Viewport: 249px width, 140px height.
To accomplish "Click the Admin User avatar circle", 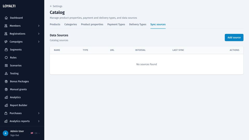I will click(5, 133).
